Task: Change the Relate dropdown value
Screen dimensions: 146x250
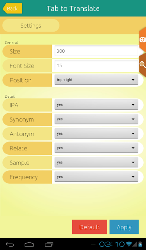Action: [96, 148]
